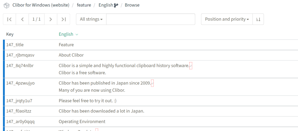This screenshot has width=298, height=131.
Task: Click the Browse breadcrumb
Action: coord(132,5)
